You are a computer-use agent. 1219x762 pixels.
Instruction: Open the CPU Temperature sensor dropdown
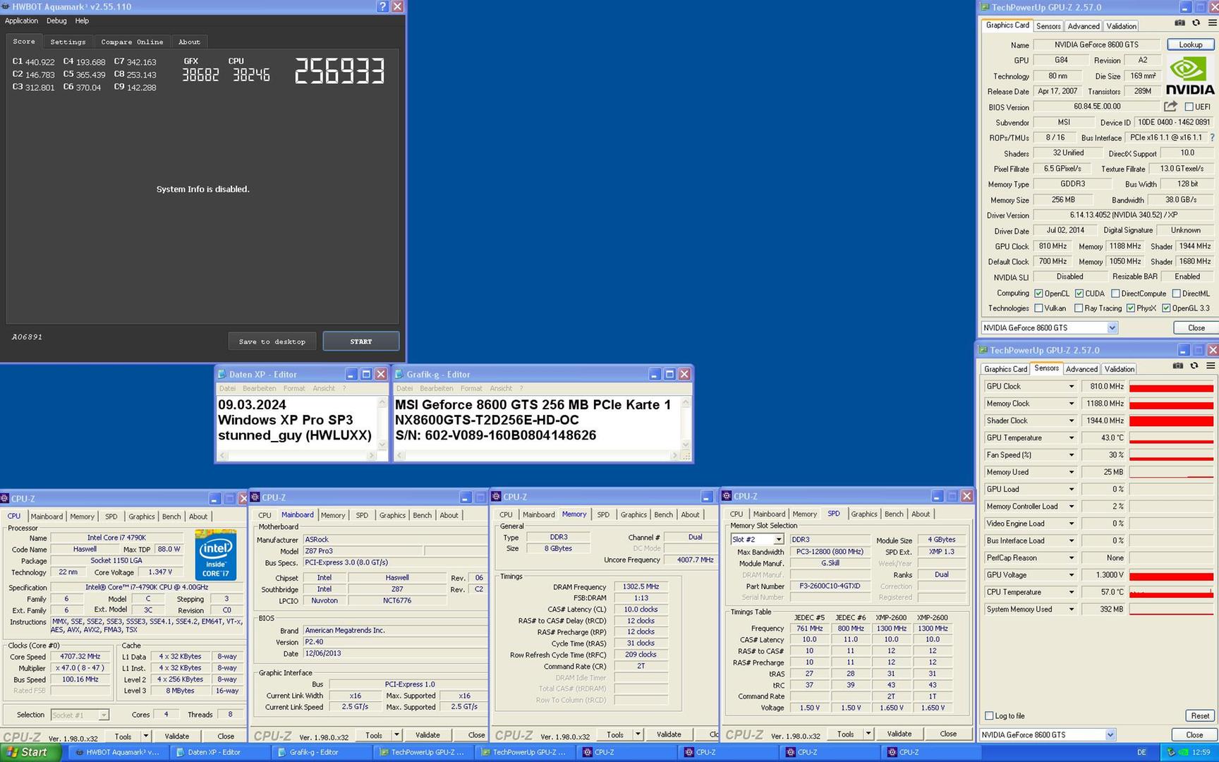(1071, 592)
